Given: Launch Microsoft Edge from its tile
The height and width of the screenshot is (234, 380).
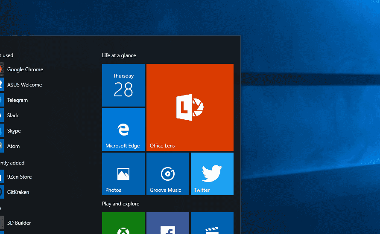Looking at the screenshot, I should [x=123, y=130].
